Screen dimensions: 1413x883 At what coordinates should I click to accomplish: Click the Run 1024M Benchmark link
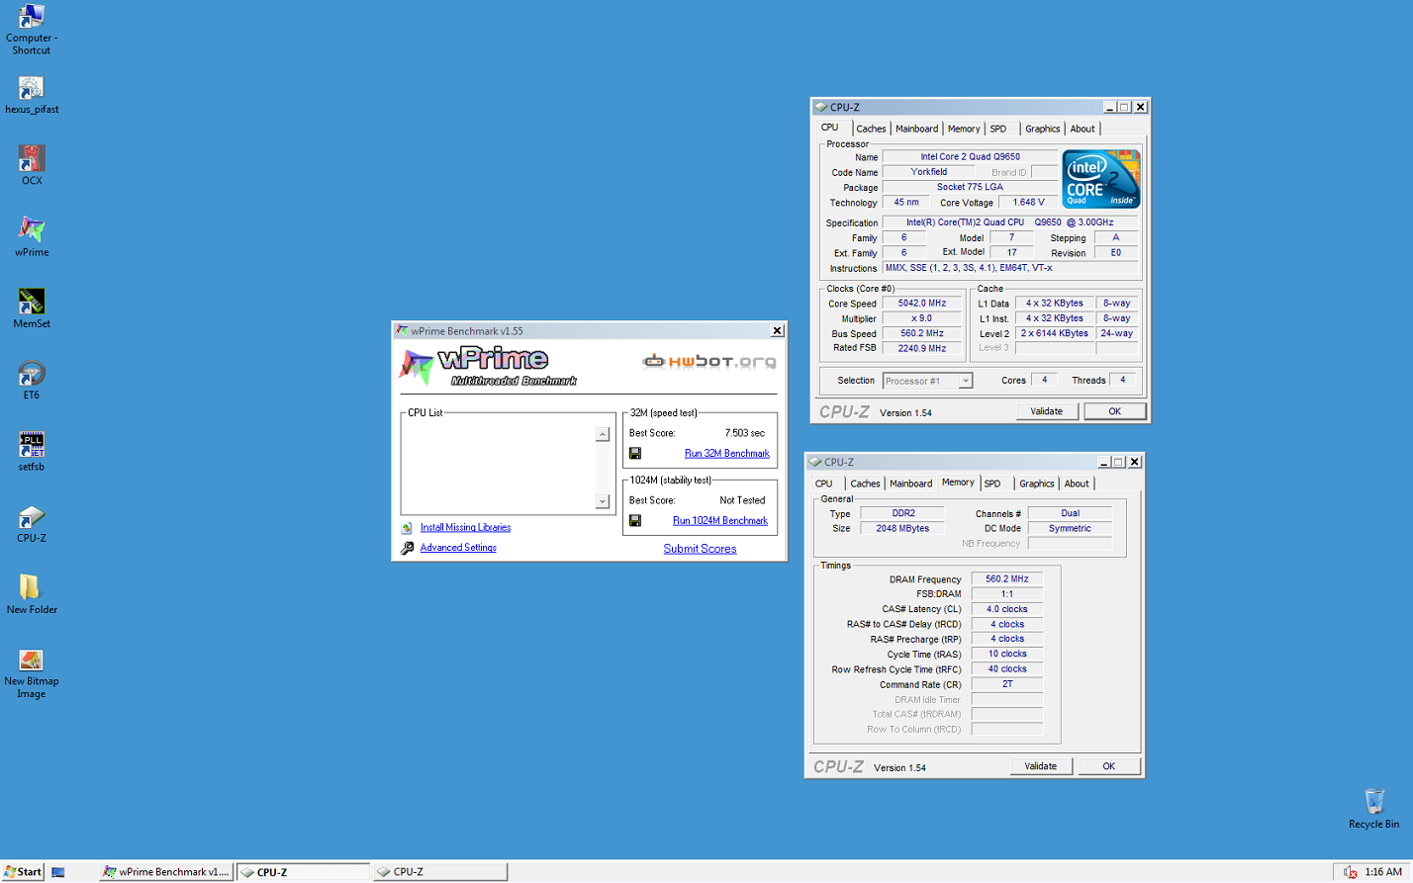click(720, 520)
